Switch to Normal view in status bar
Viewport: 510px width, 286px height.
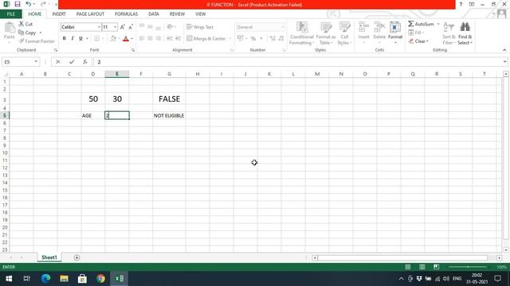click(x=407, y=267)
